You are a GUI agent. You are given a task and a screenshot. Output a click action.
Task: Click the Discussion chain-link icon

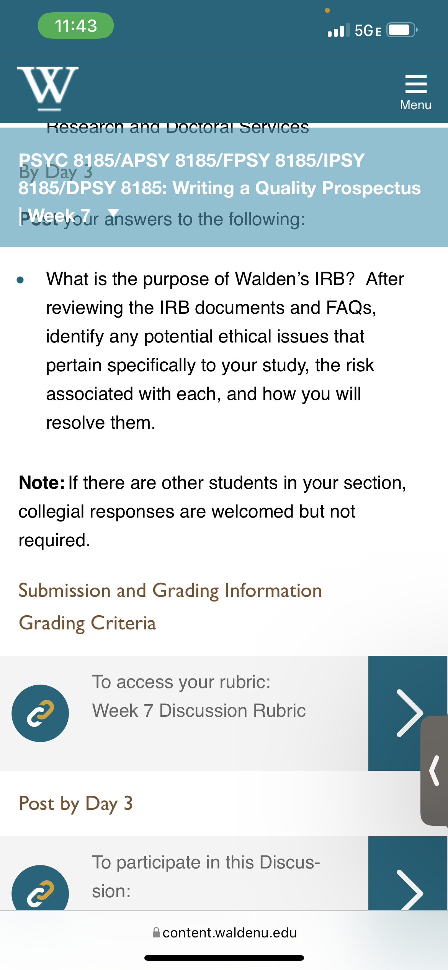tap(40, 889)
